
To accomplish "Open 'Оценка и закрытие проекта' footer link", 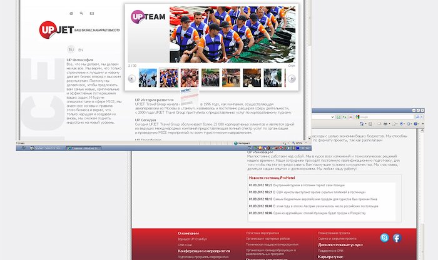I will 337,239.
